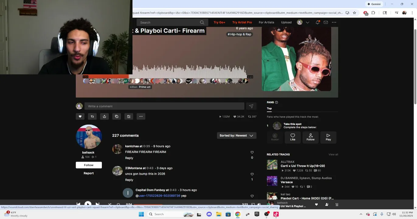Reply to kantchaa's comment
Viewport: 417px width, 219px height.
click(129, 158)
